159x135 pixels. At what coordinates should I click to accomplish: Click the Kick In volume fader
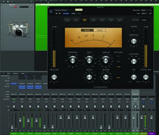[20, 120]
